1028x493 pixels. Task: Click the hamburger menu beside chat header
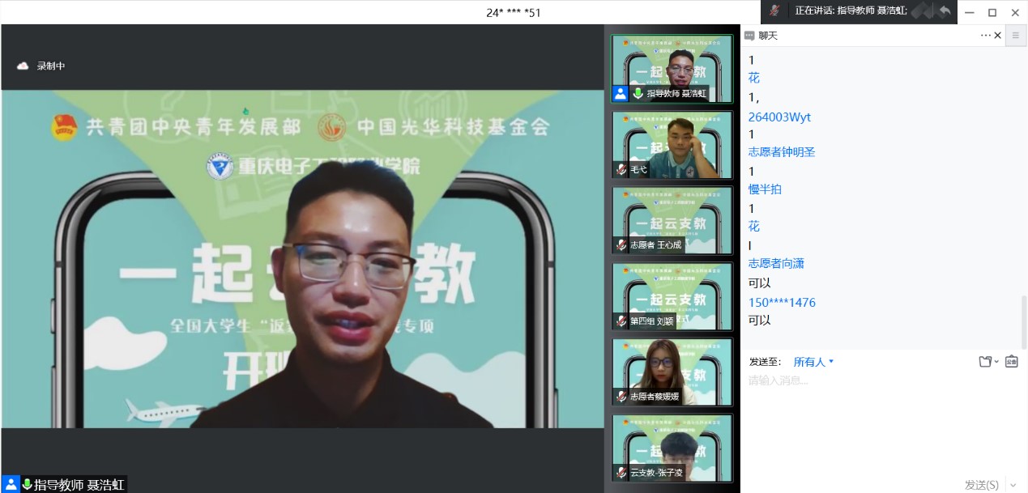click(1015, 36)
